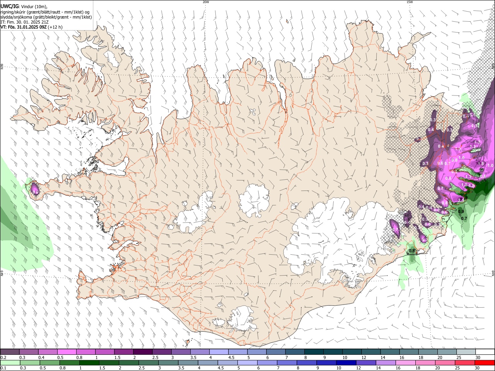Select upper legend swatch between 4 and 4.5
This screenshot has width=495, height=371.
coord(219,352)
